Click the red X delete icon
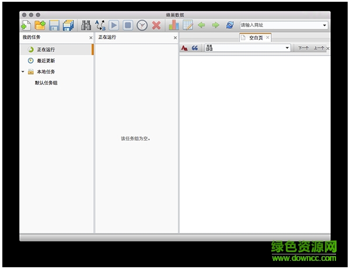 click(x=156, y=25)
